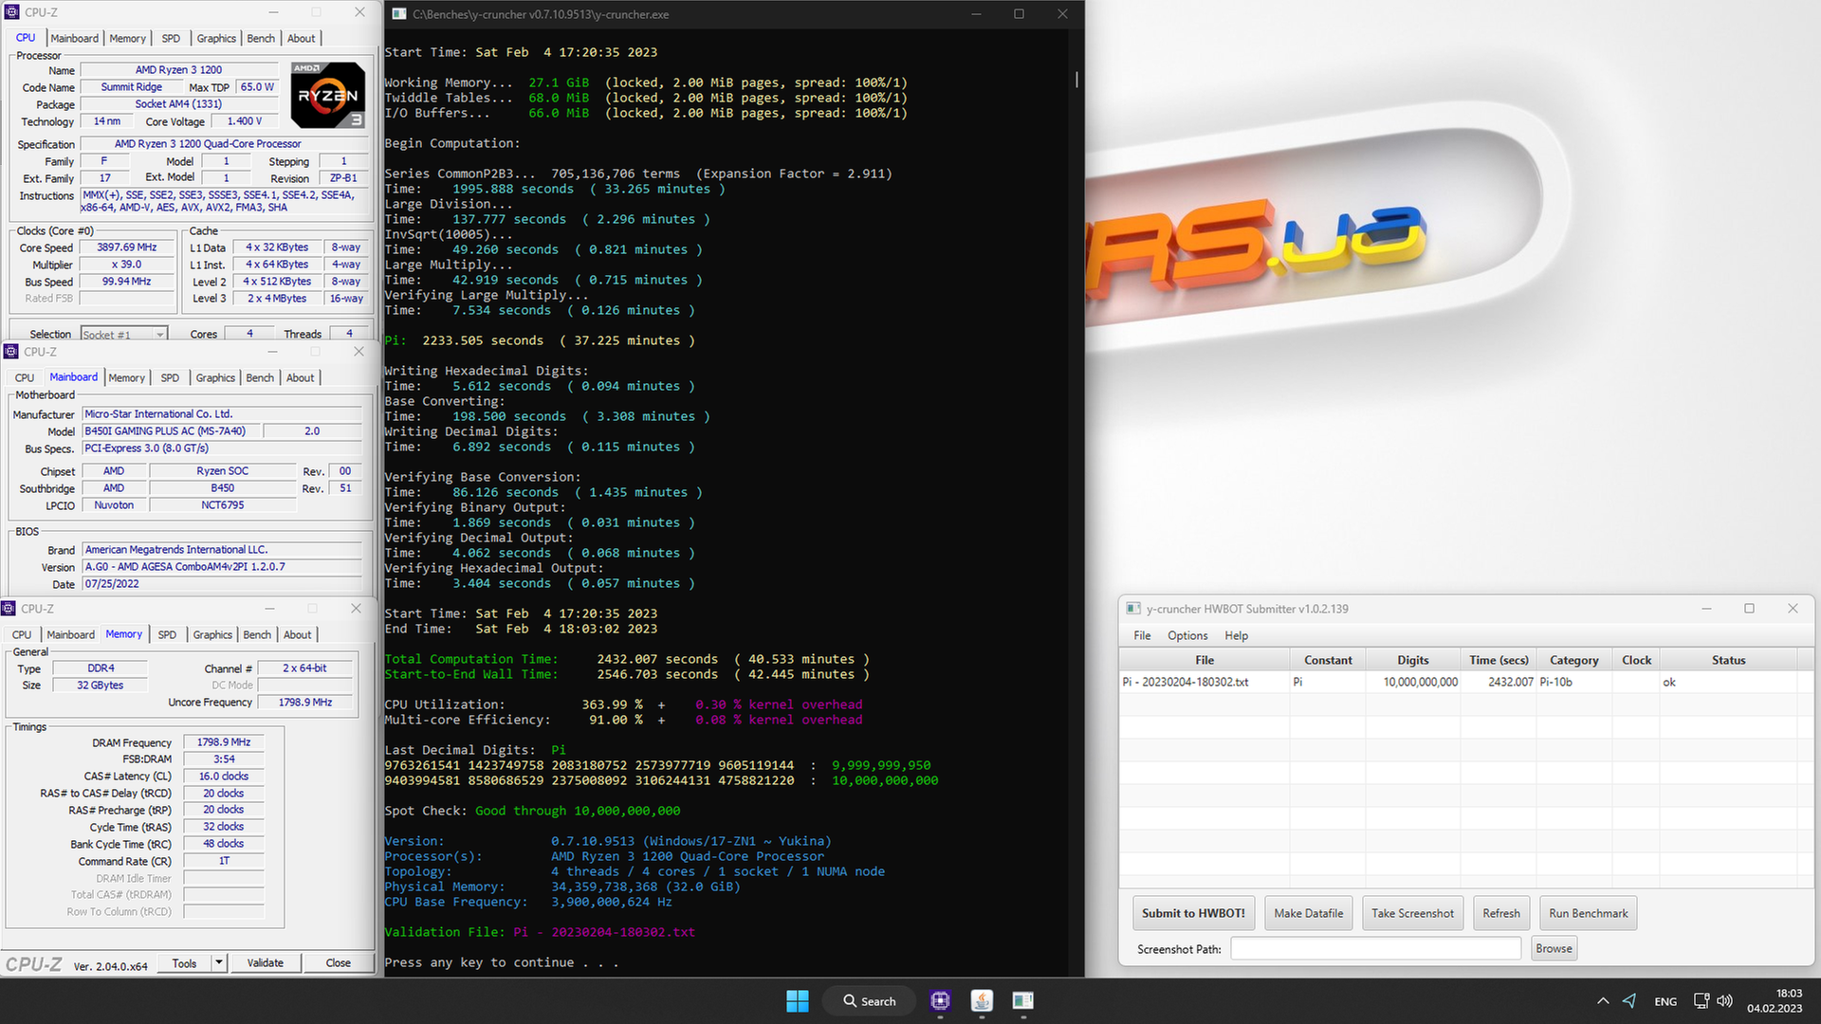
Task: Open the Java submitter taskbar icon
Action: (x=982, y=1000)
